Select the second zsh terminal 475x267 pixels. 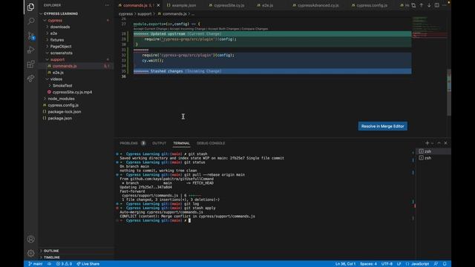click(433, 158)
